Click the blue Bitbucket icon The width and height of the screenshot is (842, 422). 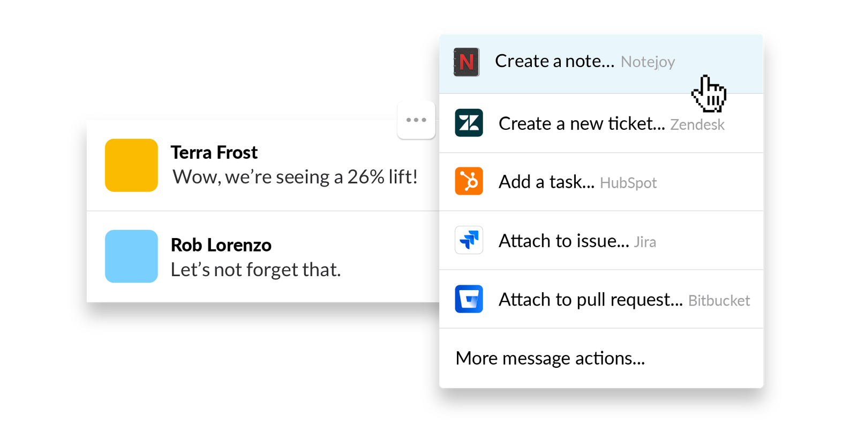pyautogui.click(x=469, y=299)
